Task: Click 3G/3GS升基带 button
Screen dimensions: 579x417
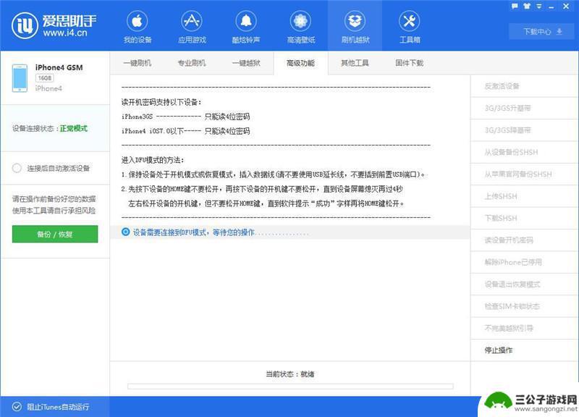Action: tap(524, 108)
